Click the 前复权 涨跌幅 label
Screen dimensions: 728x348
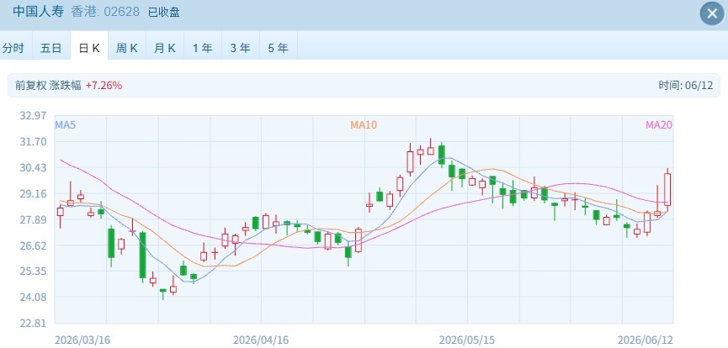pyautogui.click(x=48, y=86)
